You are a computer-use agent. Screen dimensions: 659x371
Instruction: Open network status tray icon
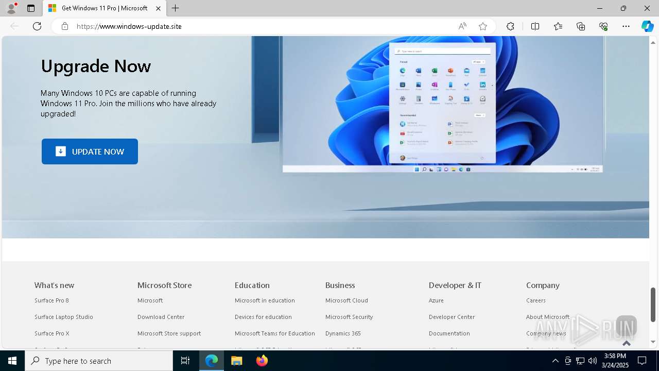pos(580,361)
